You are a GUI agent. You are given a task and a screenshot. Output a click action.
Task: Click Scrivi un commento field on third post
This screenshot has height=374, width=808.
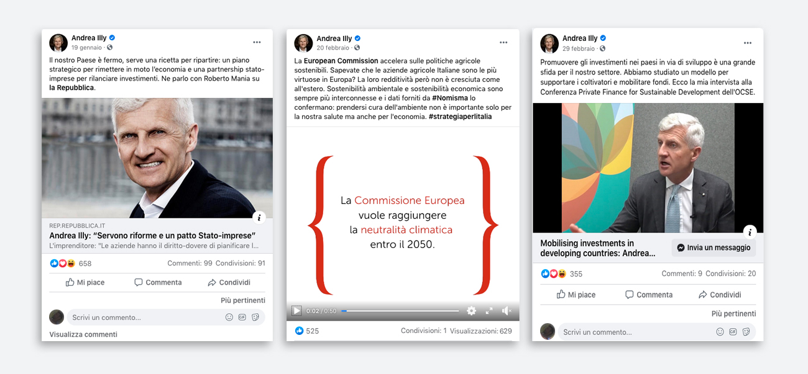click(x=637, y=332)
